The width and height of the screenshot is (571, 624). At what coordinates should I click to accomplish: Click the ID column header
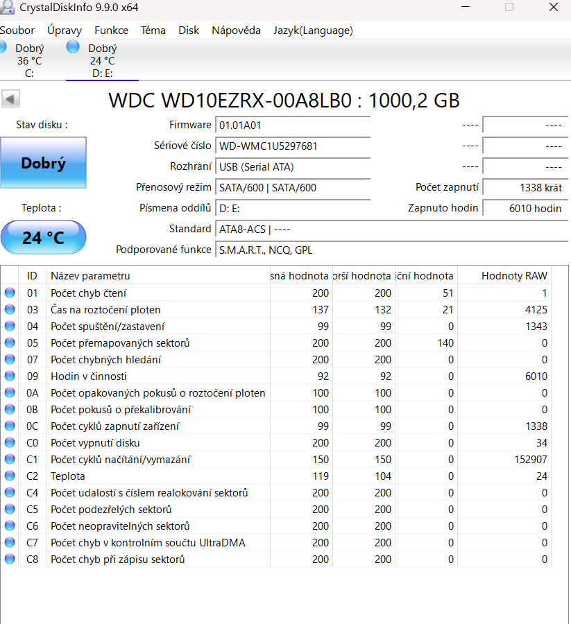point(32,275)
